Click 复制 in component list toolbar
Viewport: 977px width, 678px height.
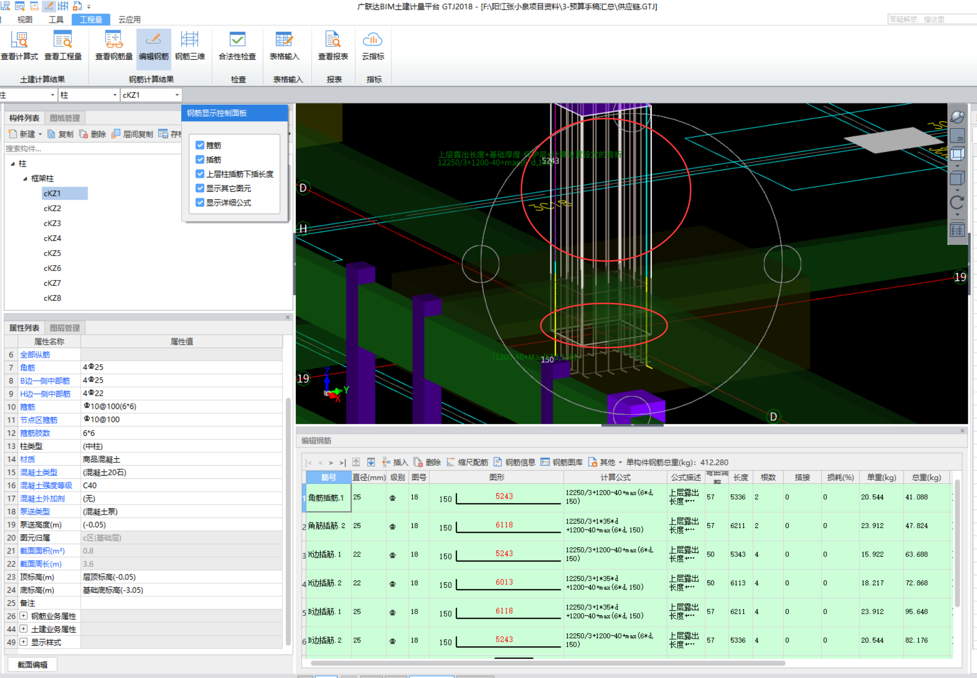pyautogui.click(x=60, y=134)
